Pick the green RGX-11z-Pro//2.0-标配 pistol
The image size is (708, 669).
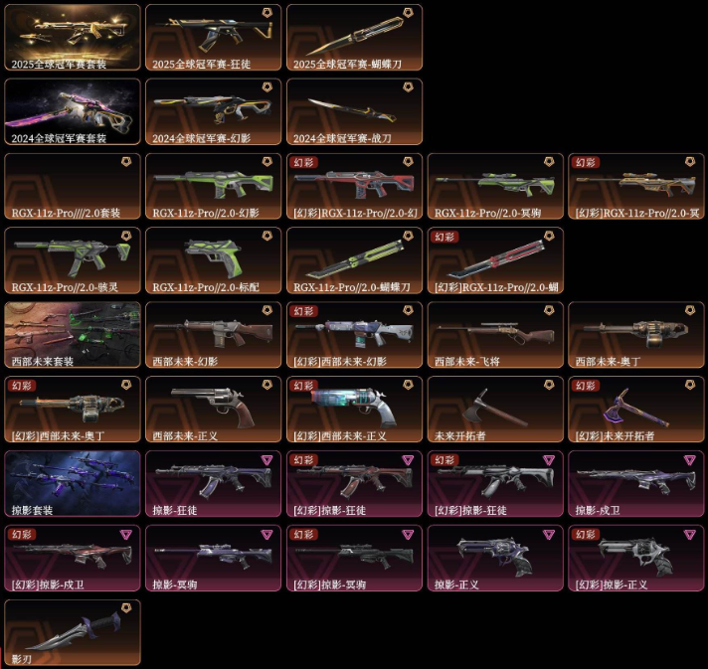[x=213, y=260]
